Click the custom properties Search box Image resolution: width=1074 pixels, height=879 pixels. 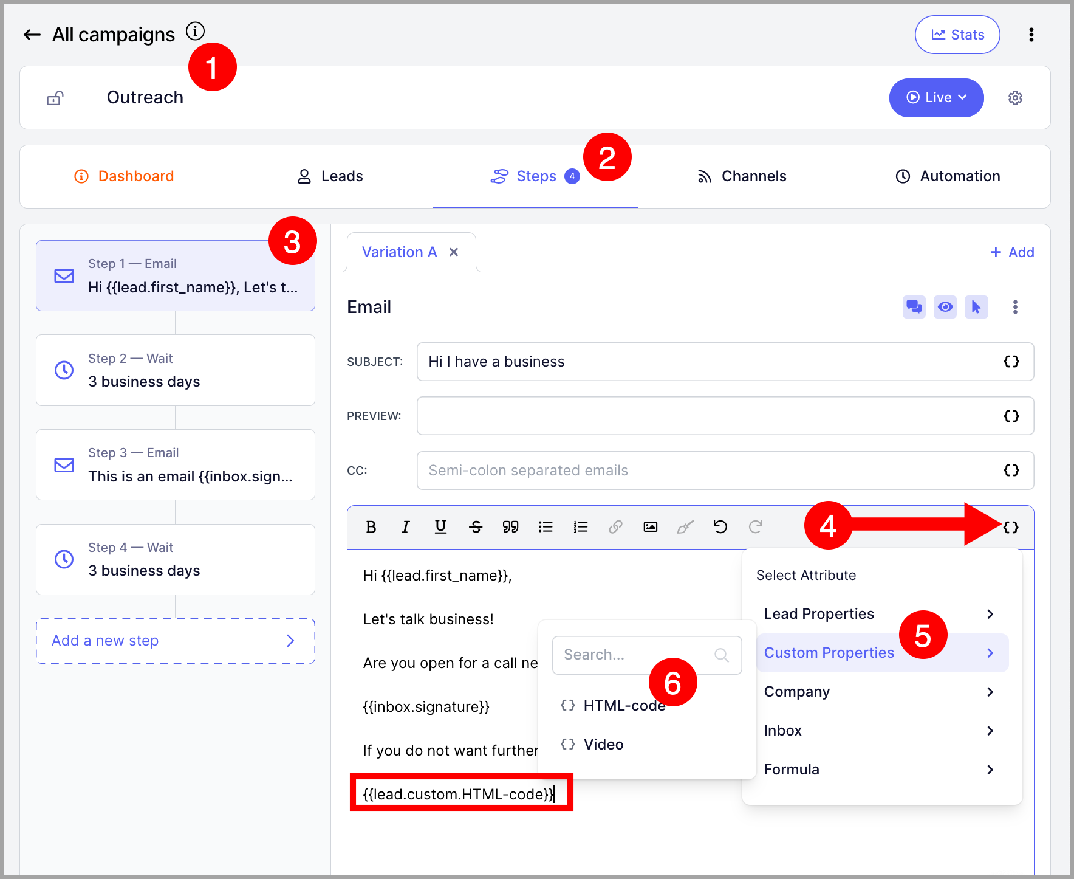click(647, 655)
